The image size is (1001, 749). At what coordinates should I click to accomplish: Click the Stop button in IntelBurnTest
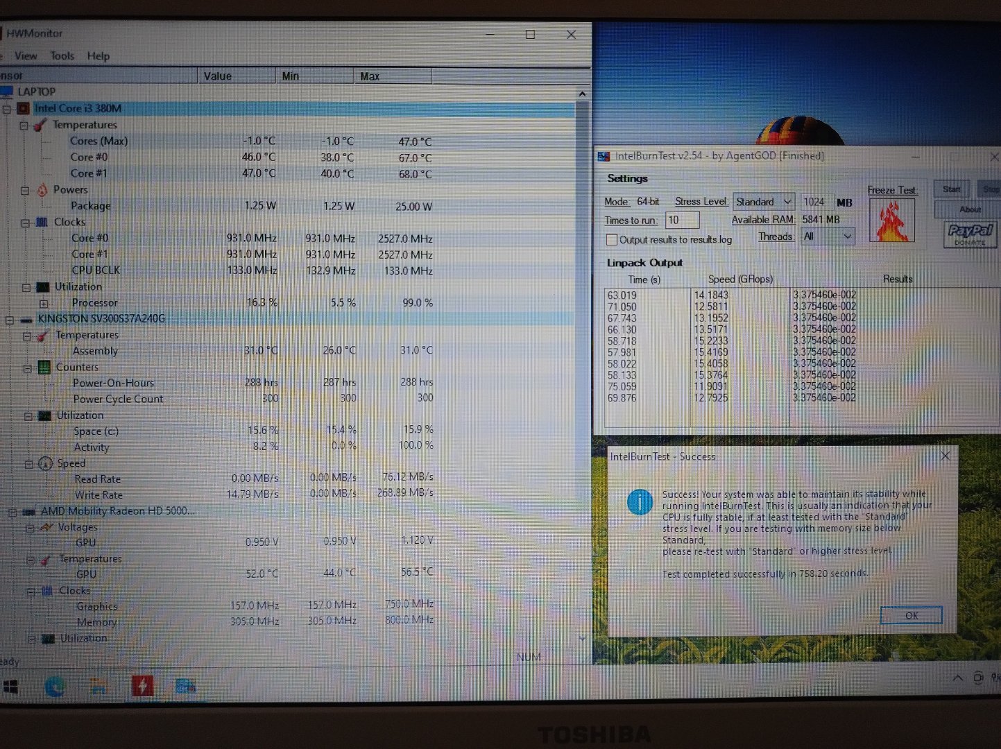989,189
